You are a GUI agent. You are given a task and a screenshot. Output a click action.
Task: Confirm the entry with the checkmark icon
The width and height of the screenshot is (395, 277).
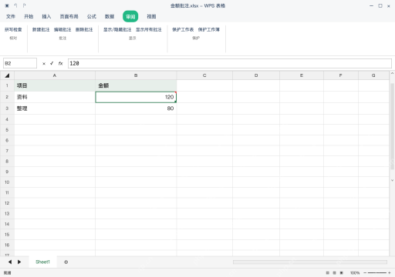(52, 63)
